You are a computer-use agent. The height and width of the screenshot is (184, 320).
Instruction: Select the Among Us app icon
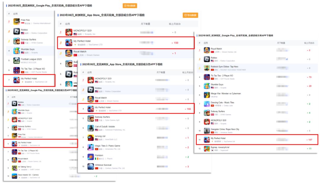(x=91, y=138)
